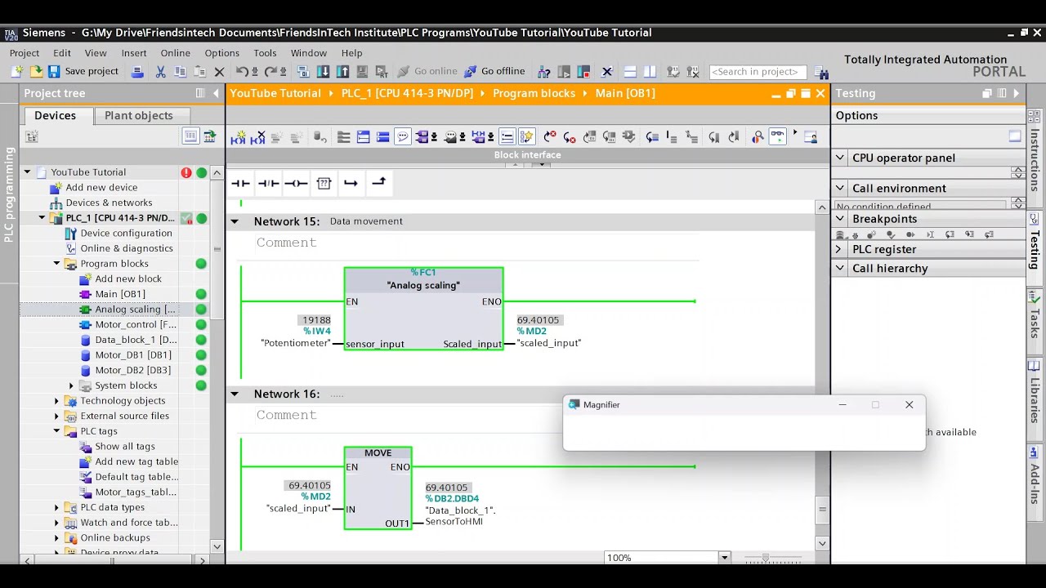This screenshot has height=588, width=1046.
Task: Click Go offline button
Action: (x=495, y=72)
